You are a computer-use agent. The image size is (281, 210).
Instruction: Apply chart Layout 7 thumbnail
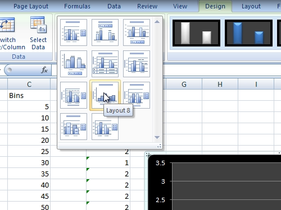tap(74, 95)
